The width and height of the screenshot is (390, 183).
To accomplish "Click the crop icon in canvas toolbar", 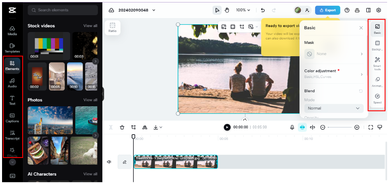I will (x=242, y=27).
